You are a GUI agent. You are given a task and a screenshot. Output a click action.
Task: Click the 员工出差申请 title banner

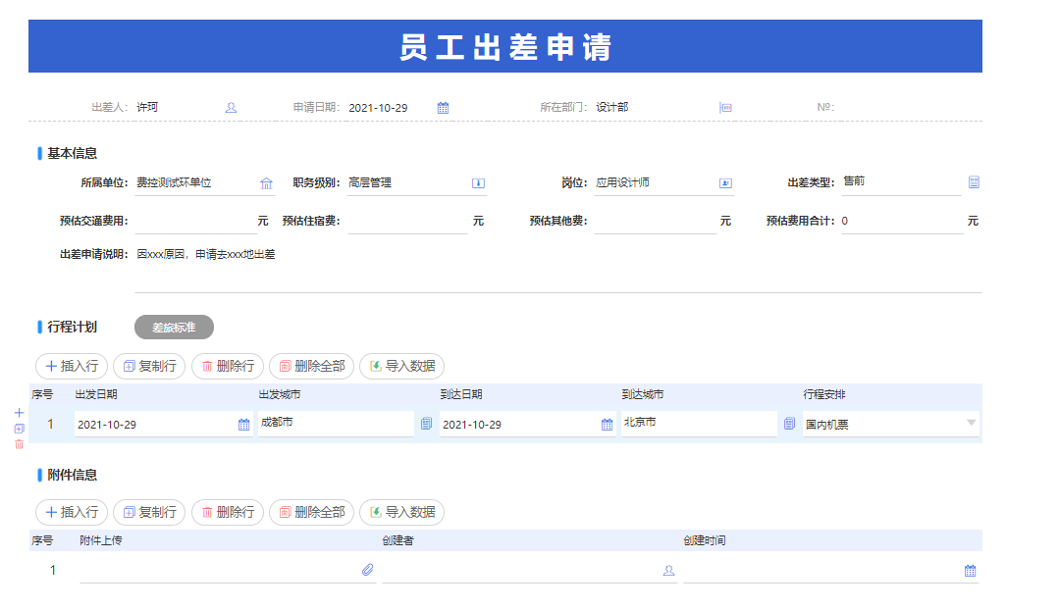(505, 46)
